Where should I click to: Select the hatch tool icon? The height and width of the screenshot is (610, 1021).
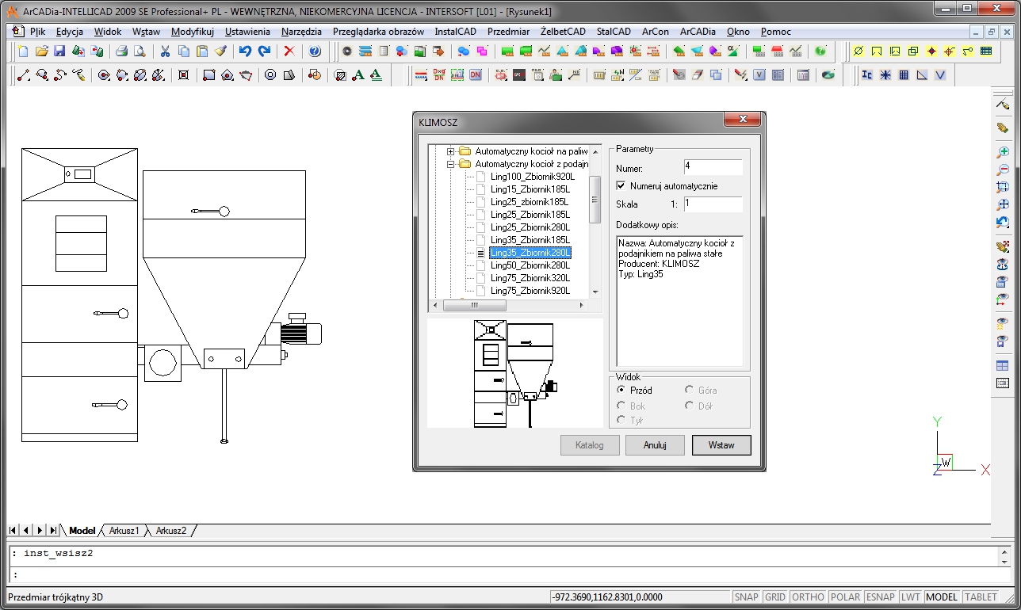pyautogui.click(x=340, y=75)
